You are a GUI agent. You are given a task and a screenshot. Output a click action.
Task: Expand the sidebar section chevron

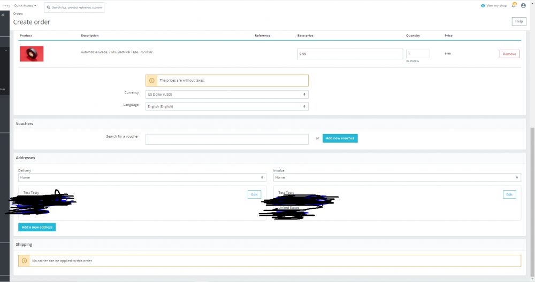point(6,50)
